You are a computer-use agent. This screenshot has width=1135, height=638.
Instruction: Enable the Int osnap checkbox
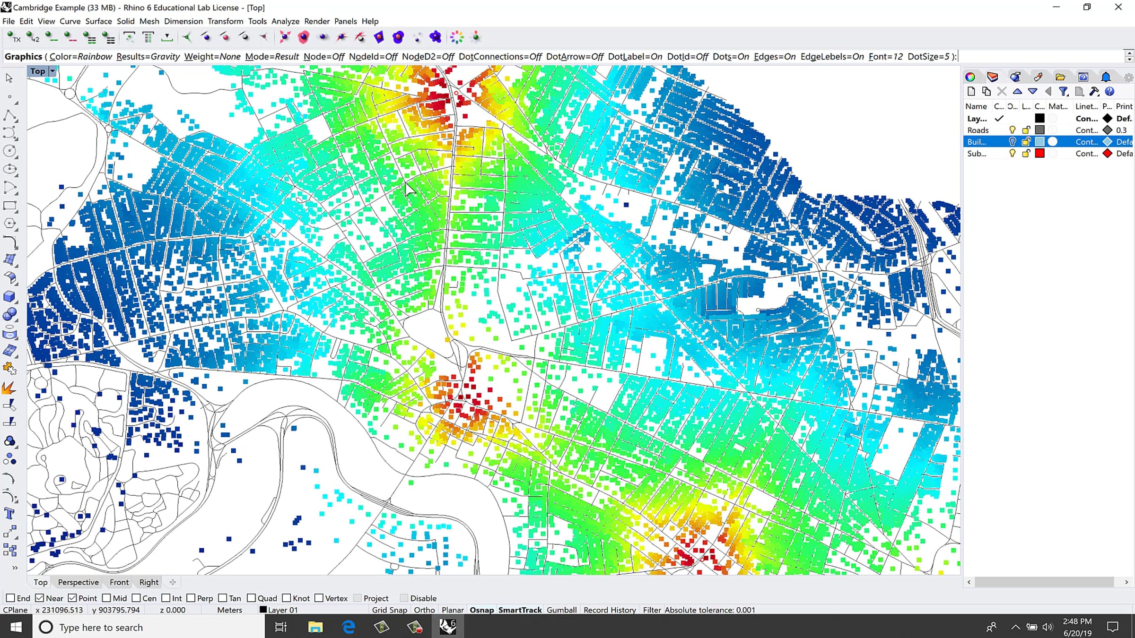(x=166, y=598)
